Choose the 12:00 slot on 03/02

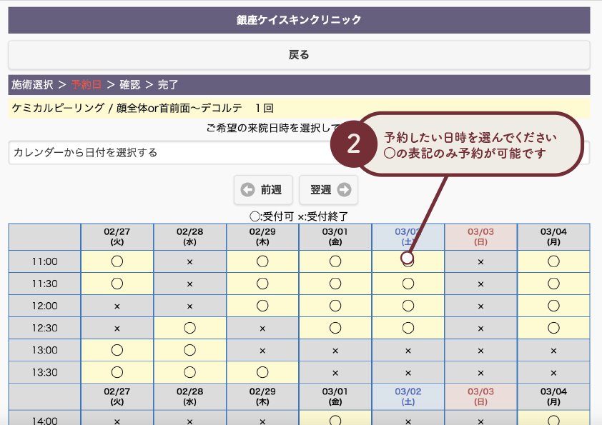coord(408,306)
